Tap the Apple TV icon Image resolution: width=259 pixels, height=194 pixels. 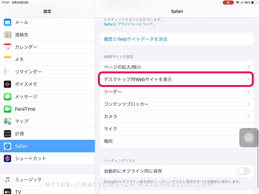coord(7,191)
